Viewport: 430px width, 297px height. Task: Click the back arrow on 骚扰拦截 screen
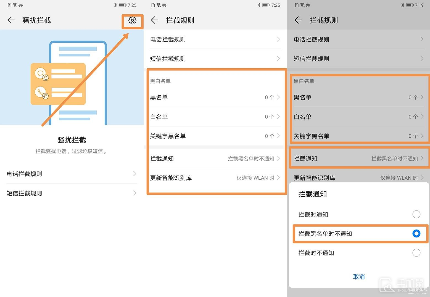point(11,20)
